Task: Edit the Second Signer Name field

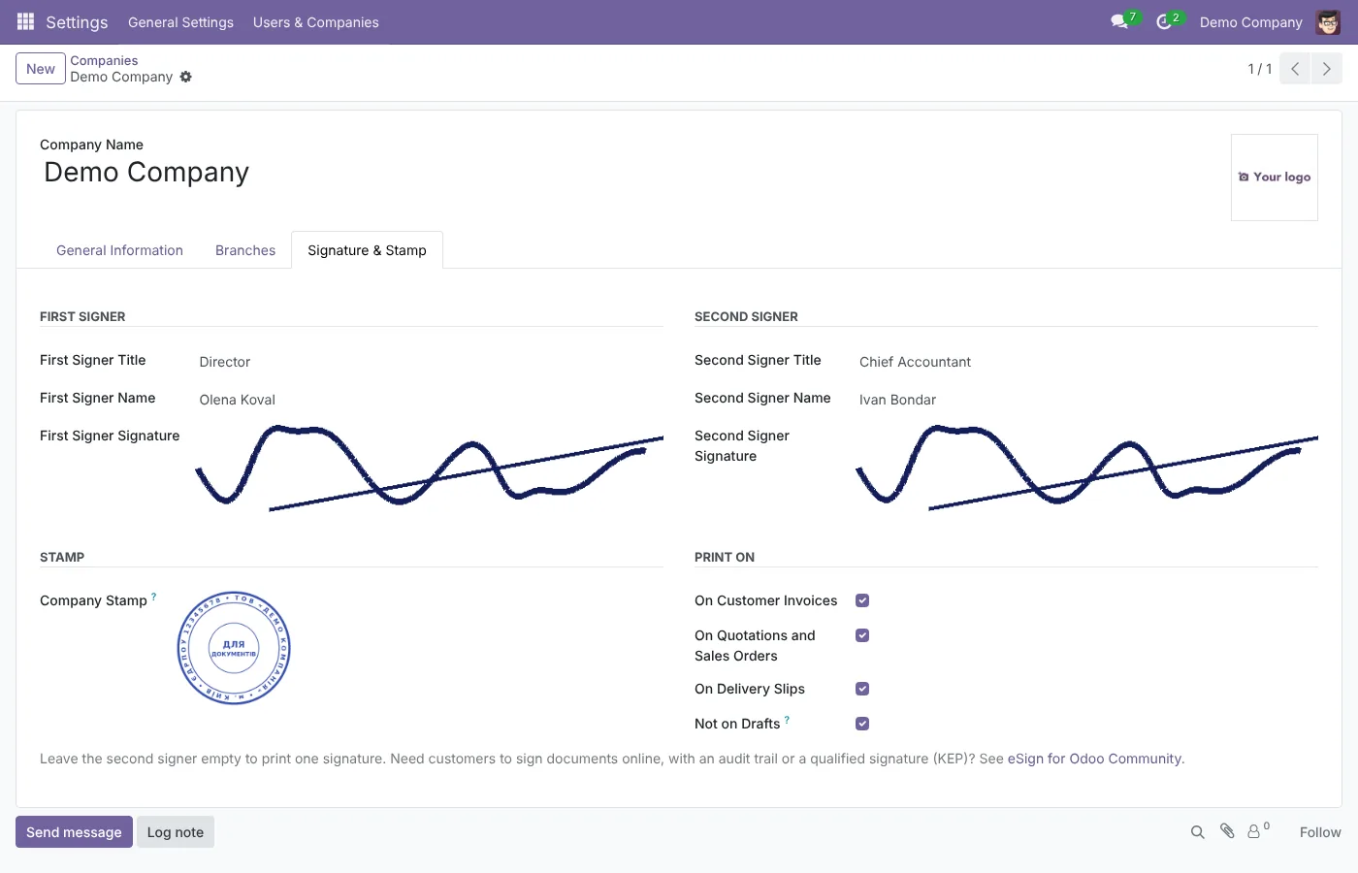Action: (1088, 400)
